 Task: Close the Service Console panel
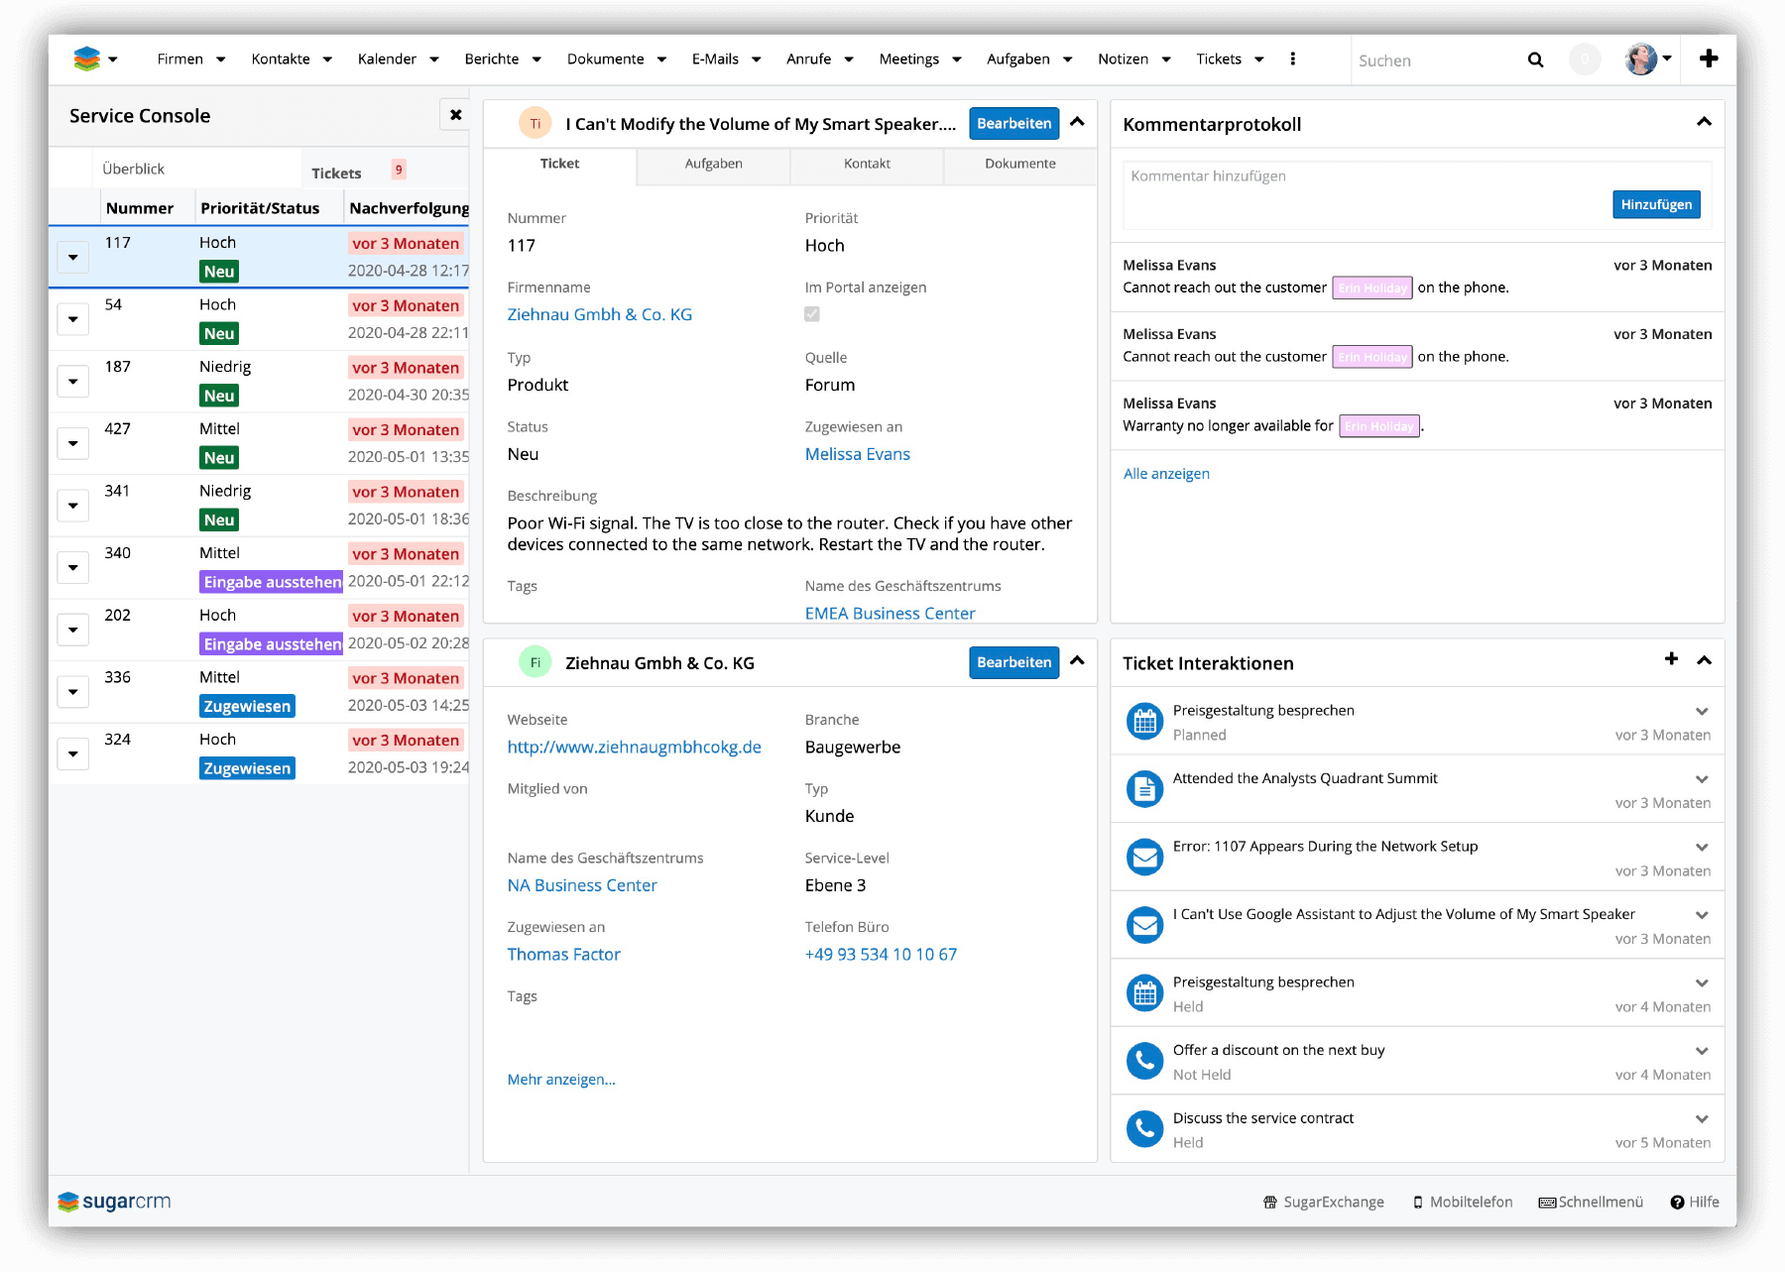[x=455, y=115]
